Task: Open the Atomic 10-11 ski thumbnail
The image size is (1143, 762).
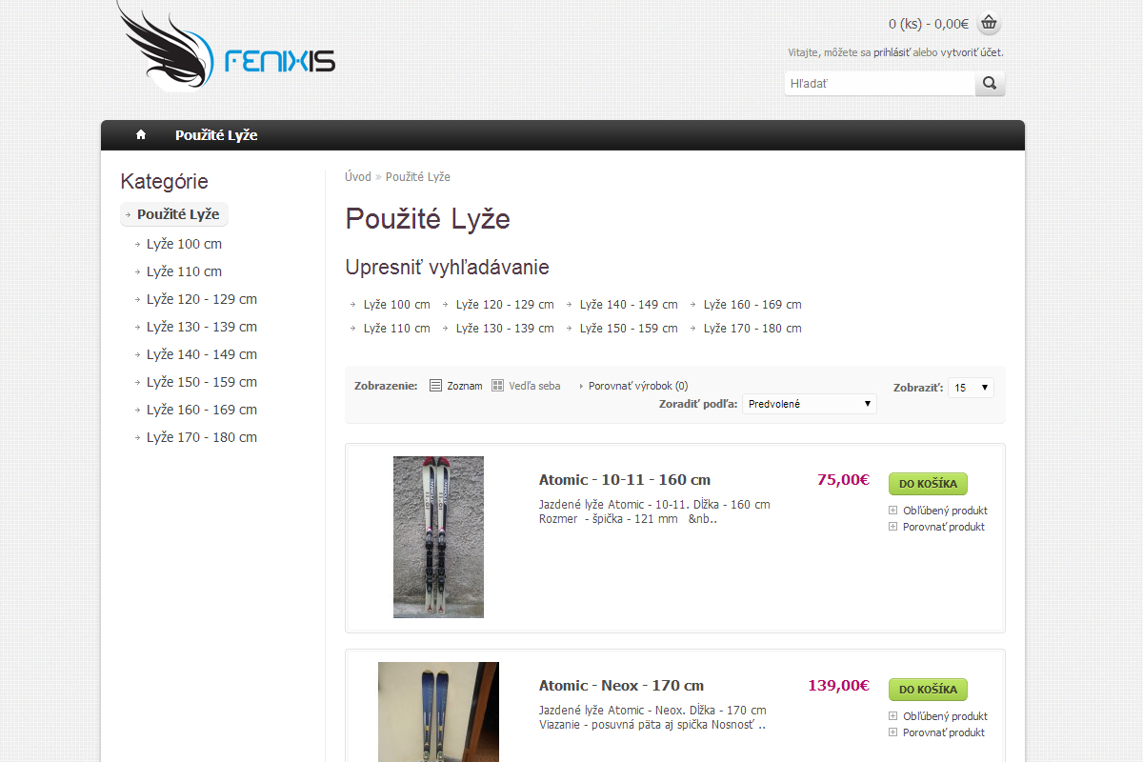Action: (438, 536)
